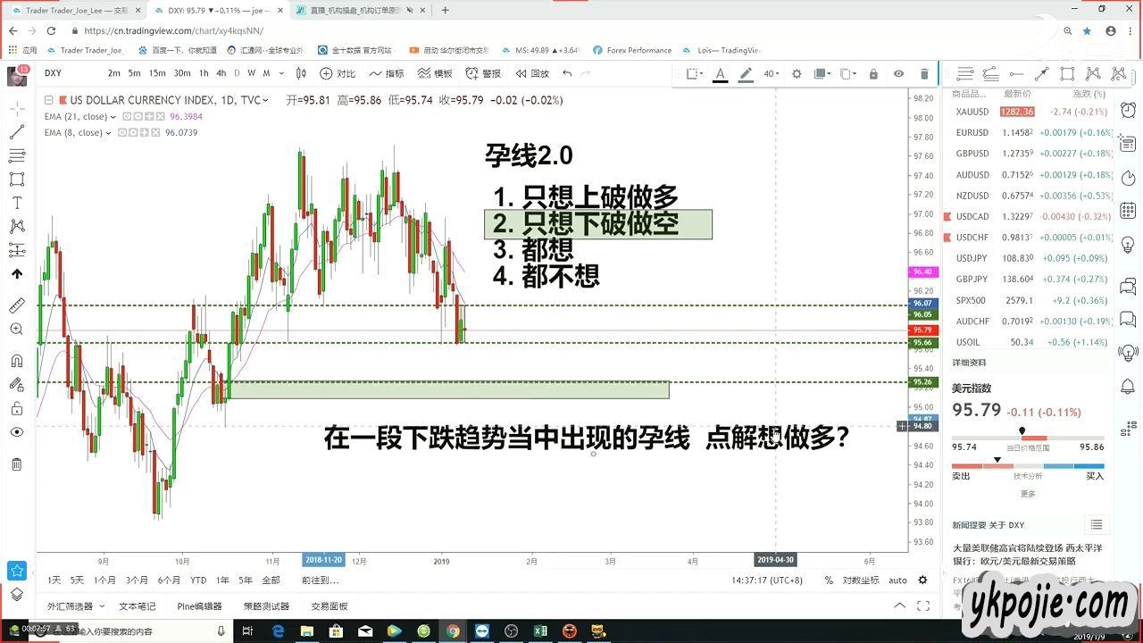
Task: Click the 前往到... go-to date button
Action: tap(321, 580)
